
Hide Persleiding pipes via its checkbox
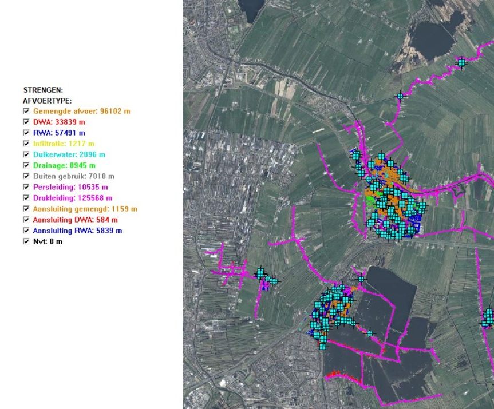(x=26, y=187)
